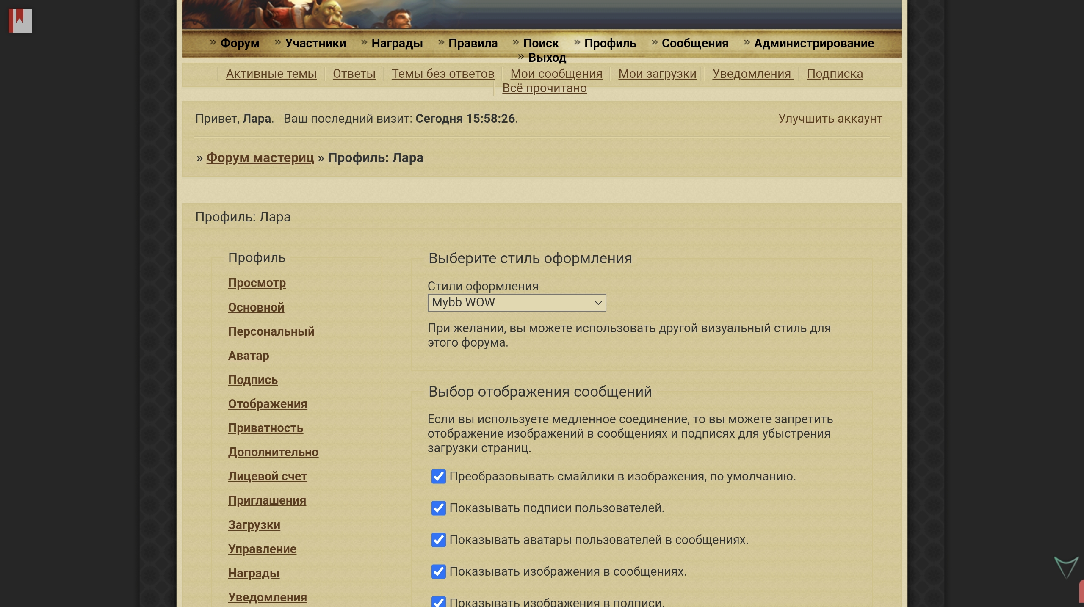Click the Всё прочитано link
1084x607 pixels.
[544, 88]
